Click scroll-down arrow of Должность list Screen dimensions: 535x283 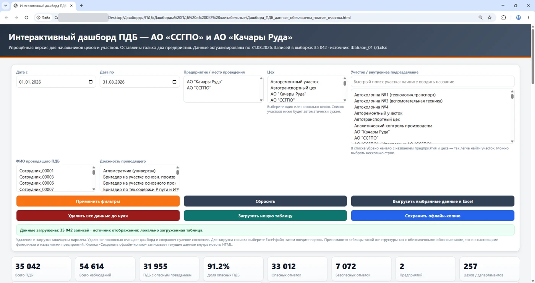point(177,190)
